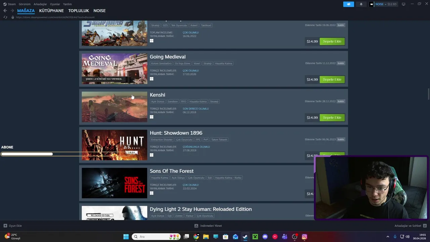Open the Hunt: Showdown 1896 title link

tap(176, 133)
